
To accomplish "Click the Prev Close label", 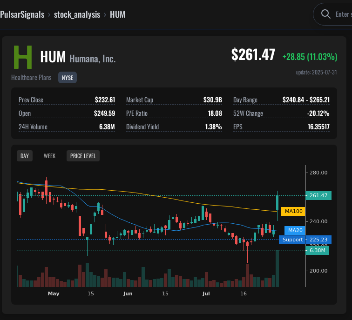I will [x=31, y=100].
